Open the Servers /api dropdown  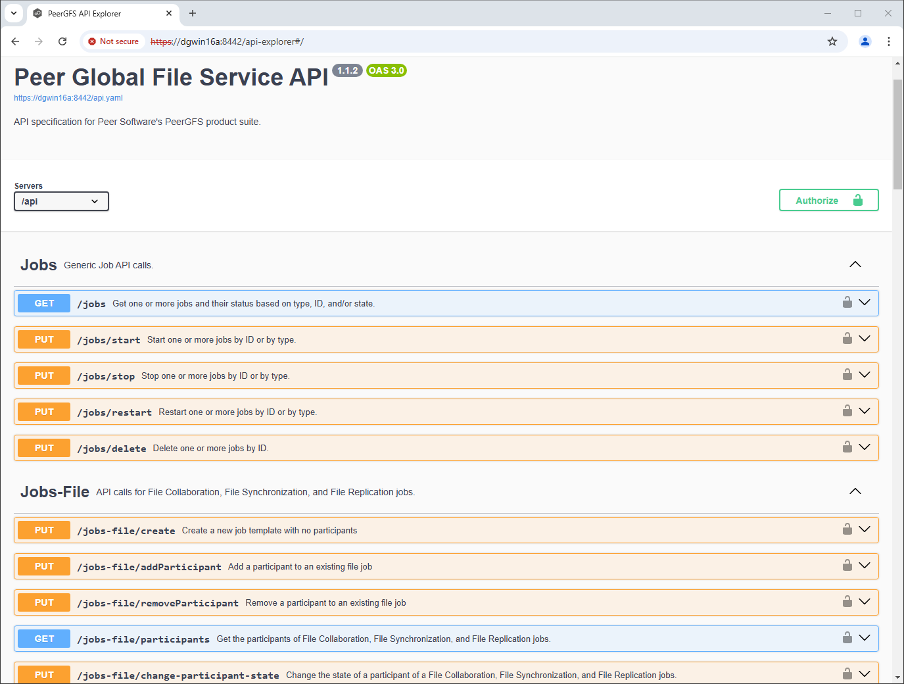(x=61, y=201)
